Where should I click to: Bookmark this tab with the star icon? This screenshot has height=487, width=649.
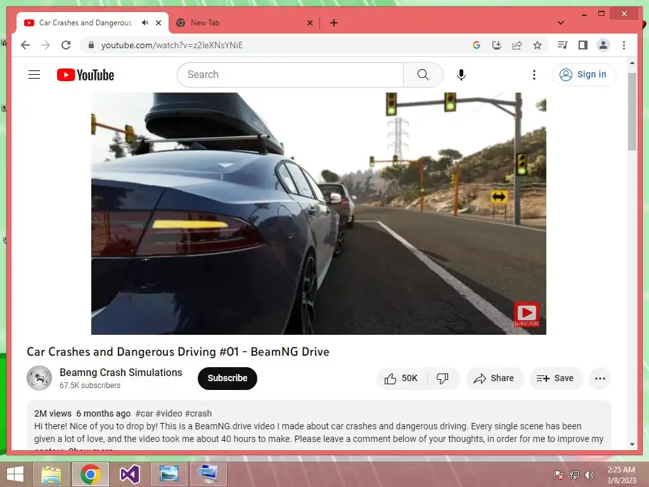tap(537, 45)
